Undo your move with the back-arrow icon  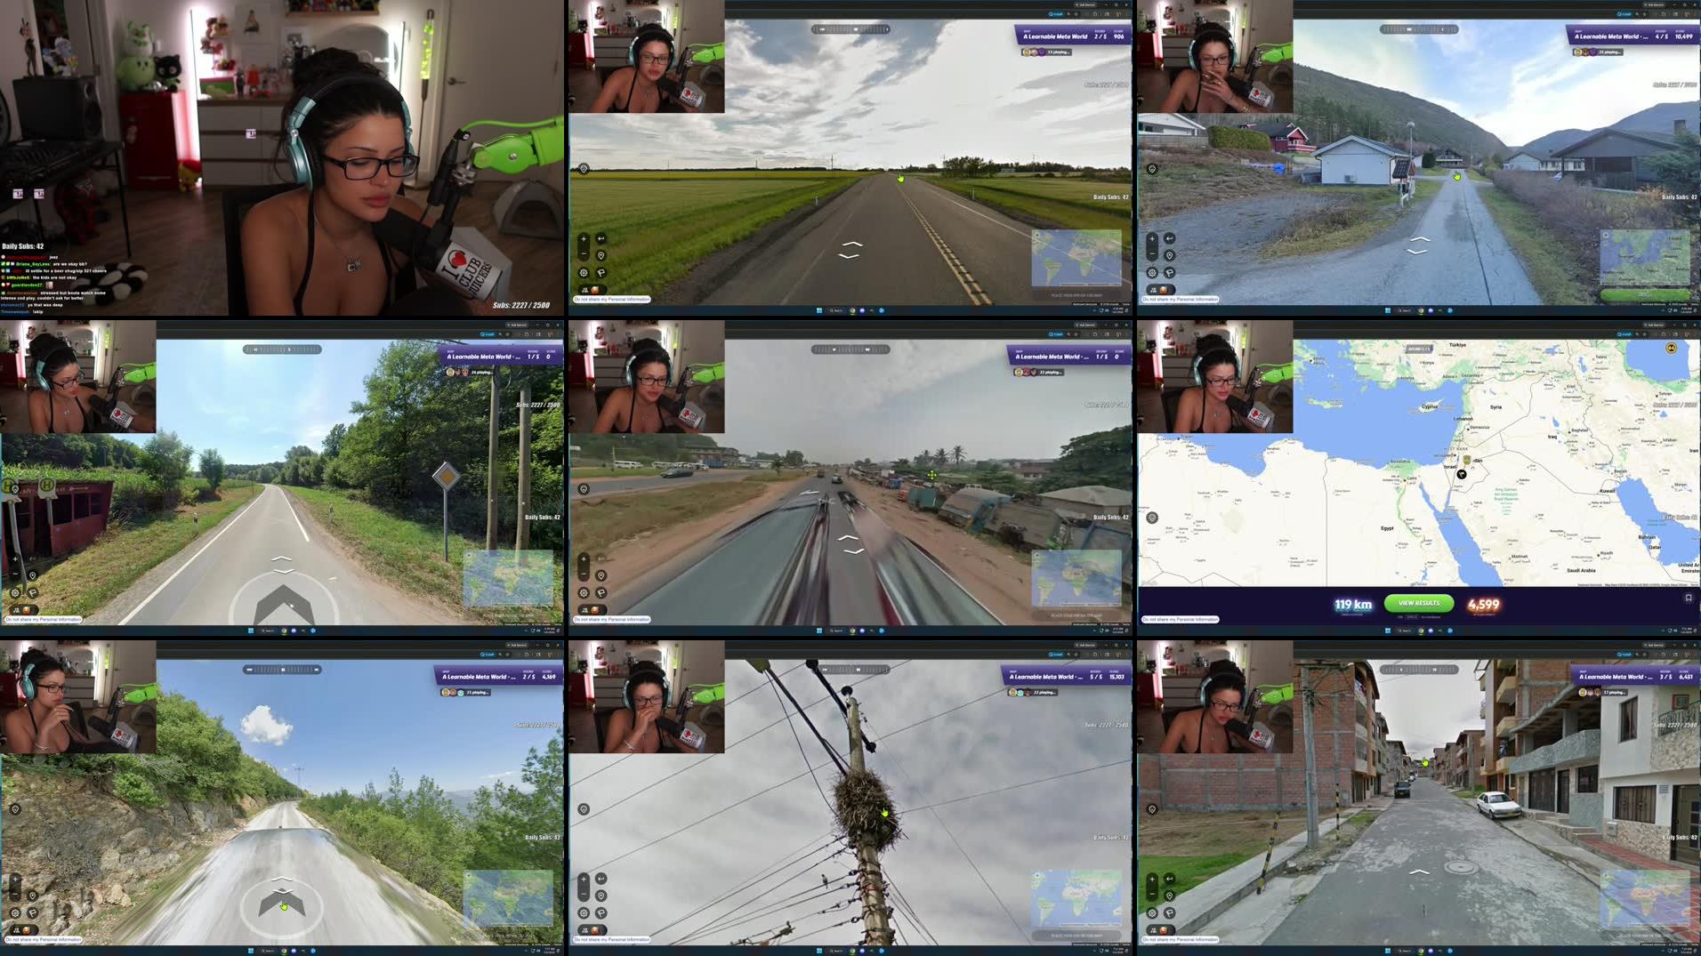pyautogui.click(x=601, y=238)
